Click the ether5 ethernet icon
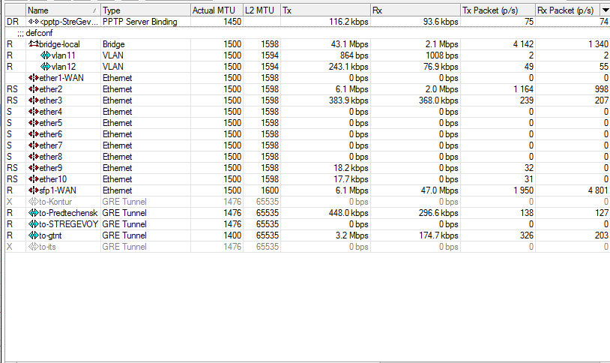 pos(34,123)
